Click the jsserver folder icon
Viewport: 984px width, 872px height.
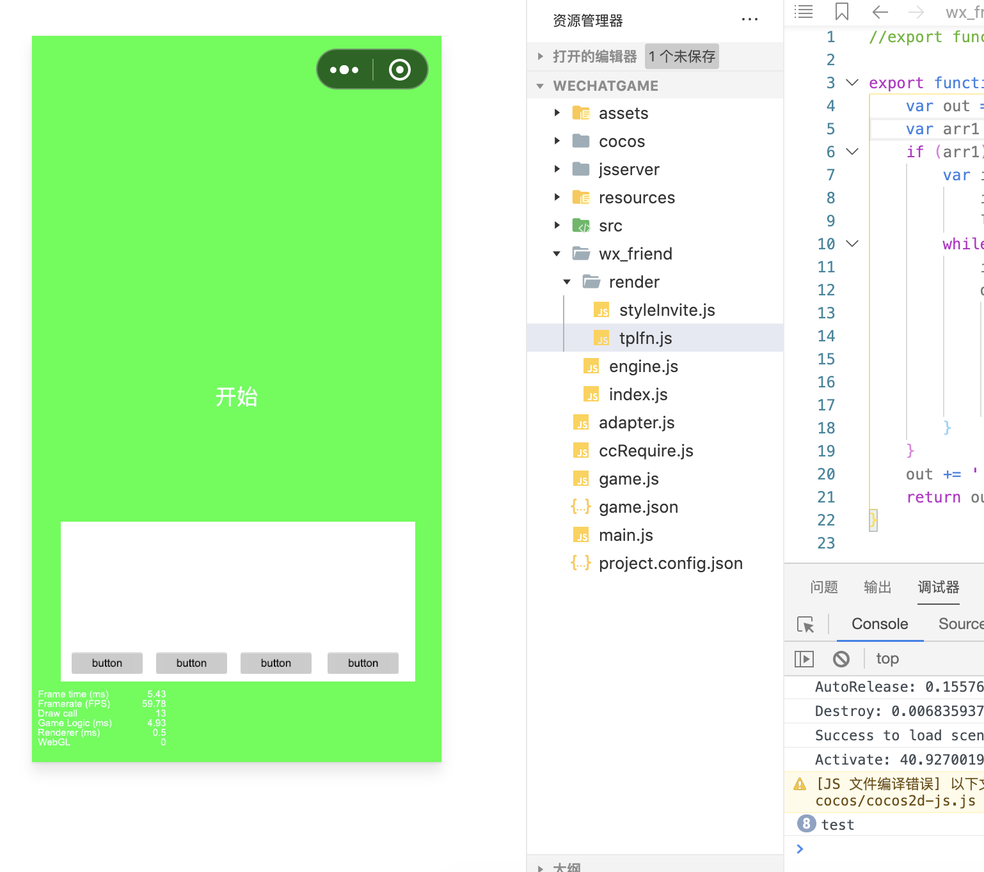click(x=581, y=169)
